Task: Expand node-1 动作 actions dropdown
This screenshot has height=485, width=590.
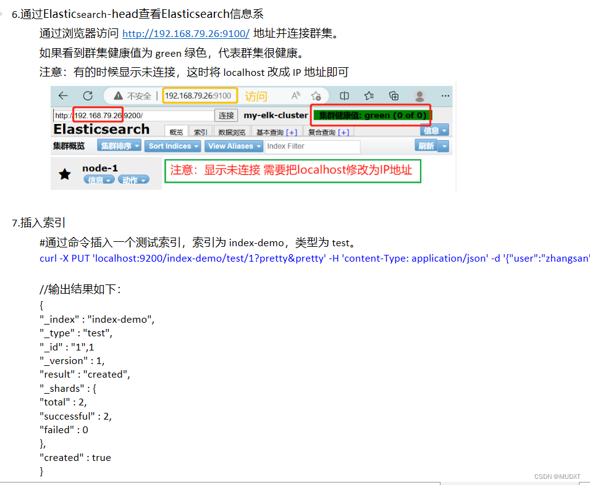Action: 133,180
